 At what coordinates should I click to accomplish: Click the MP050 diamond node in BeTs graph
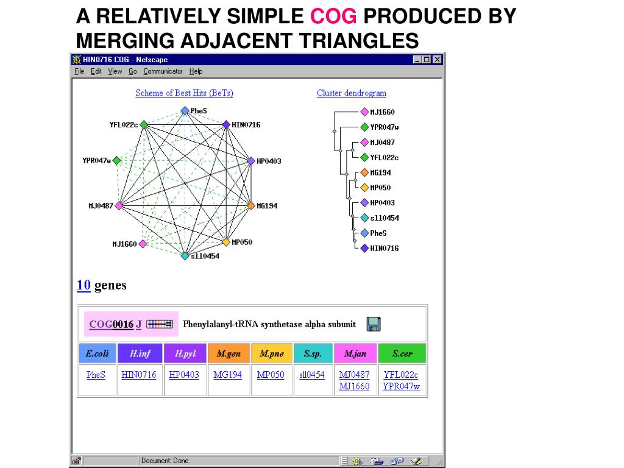(x=226, y=242)
